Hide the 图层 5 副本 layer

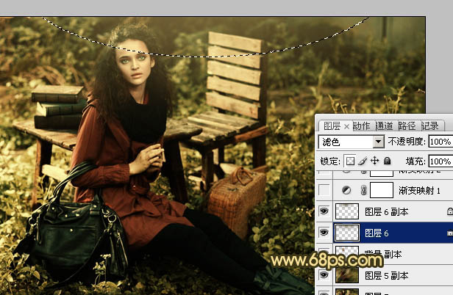tap(324, 276)
